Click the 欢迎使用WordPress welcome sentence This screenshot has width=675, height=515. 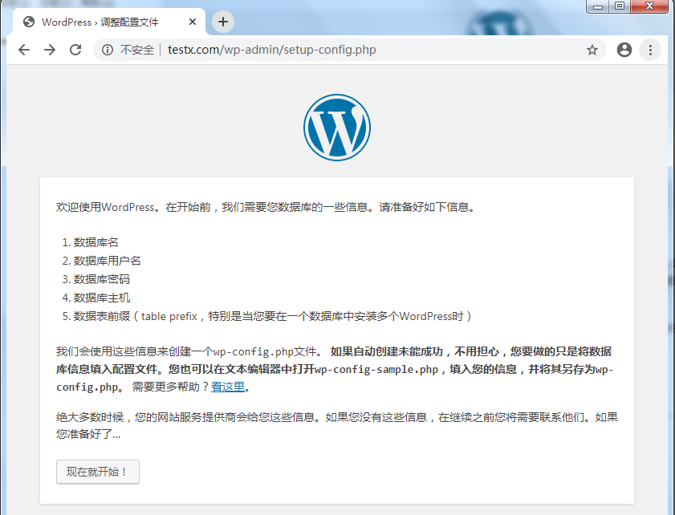click(x=266, y=207)
